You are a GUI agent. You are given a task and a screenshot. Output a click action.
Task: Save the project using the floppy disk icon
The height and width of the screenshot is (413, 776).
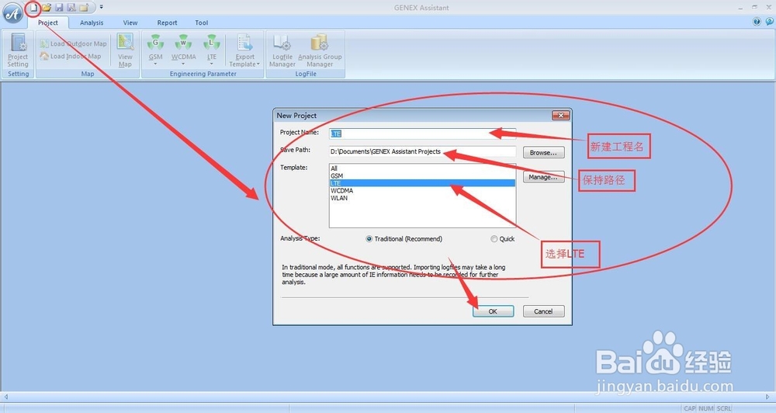[x=60, y=8]
